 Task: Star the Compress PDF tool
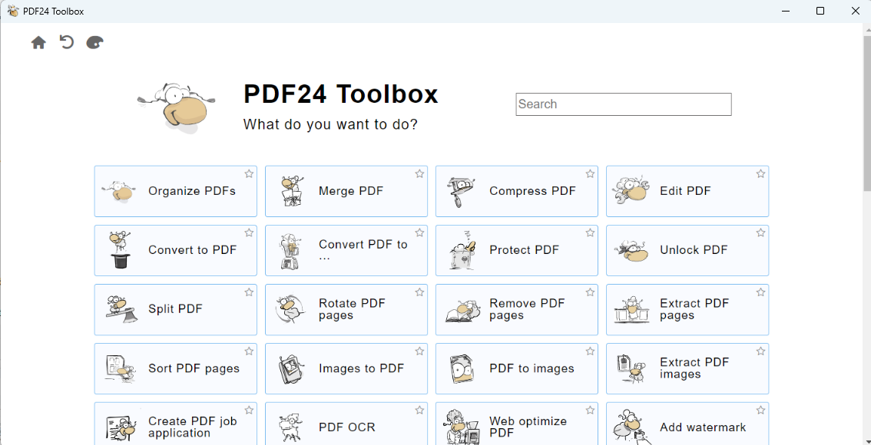591,173
